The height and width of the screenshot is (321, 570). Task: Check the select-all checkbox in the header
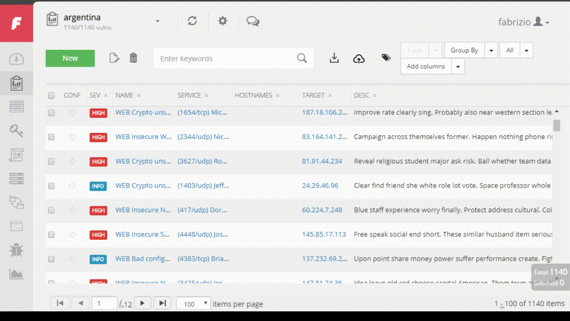(51, 95)
